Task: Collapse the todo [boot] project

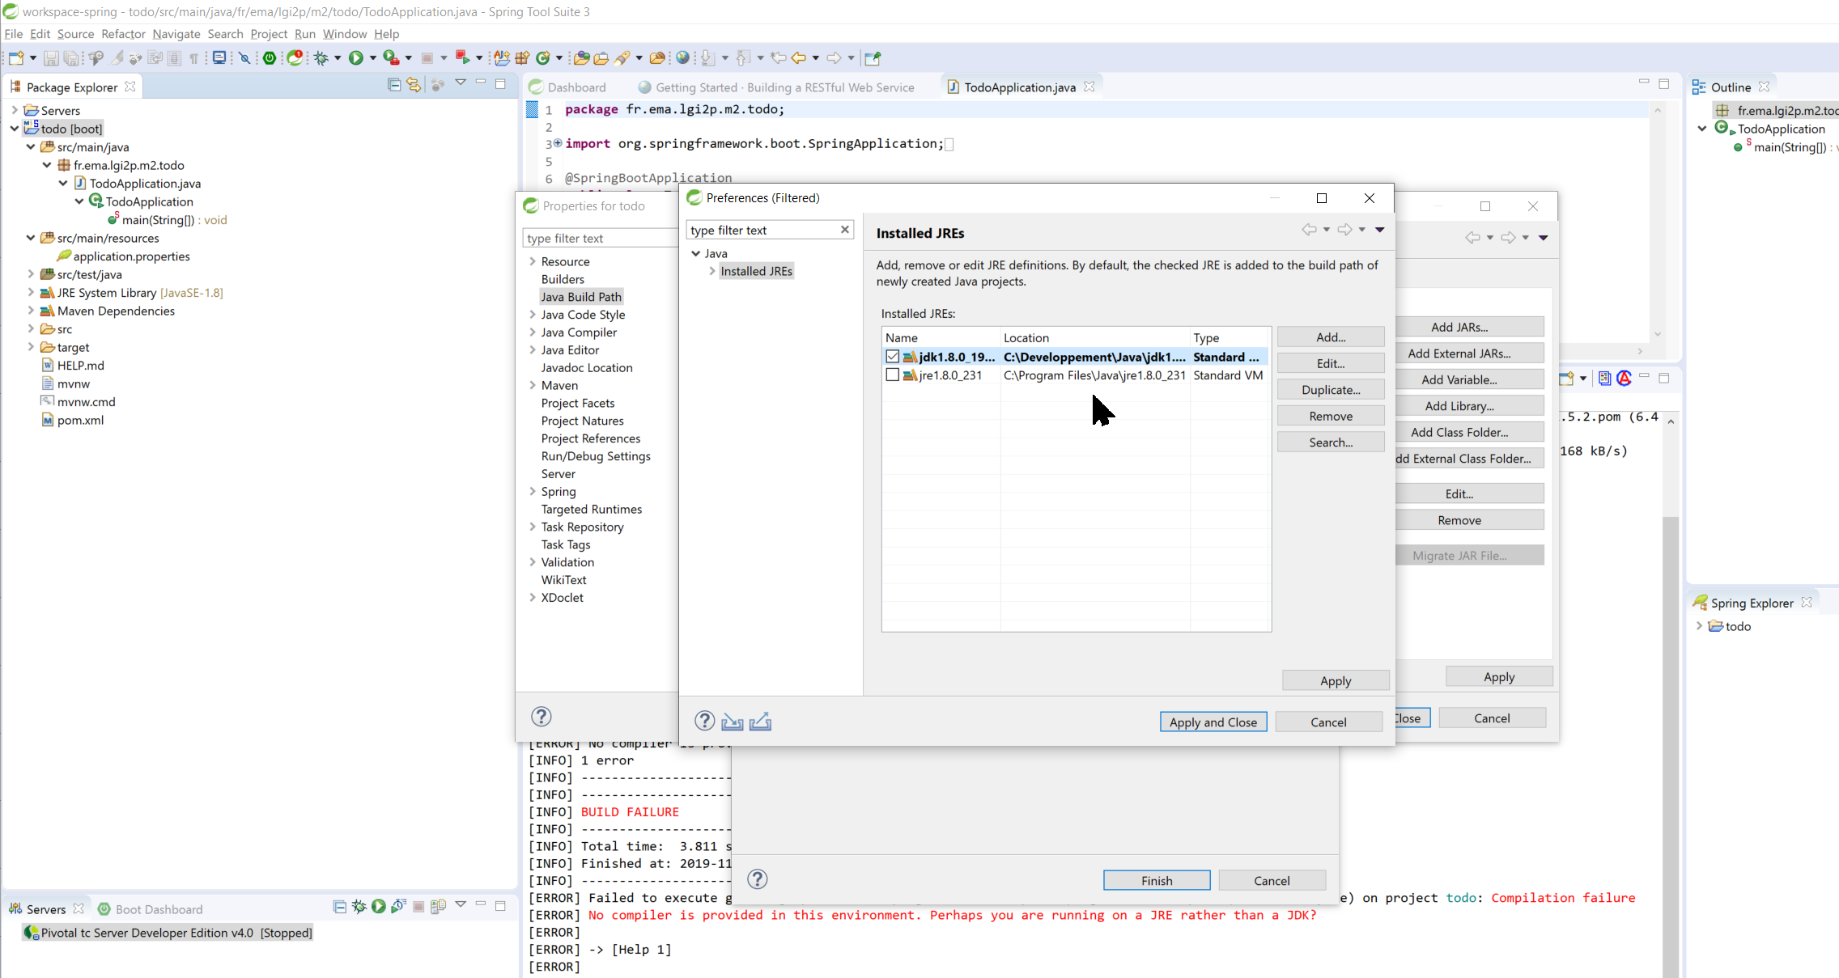Action: (15, 129)
